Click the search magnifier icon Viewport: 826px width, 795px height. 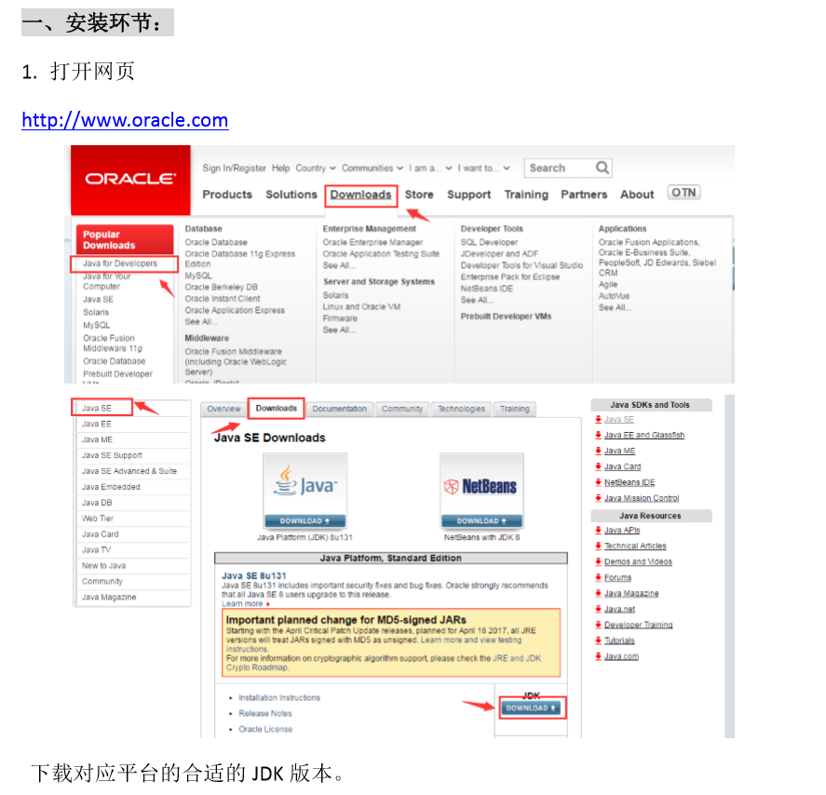coord(603,168)
